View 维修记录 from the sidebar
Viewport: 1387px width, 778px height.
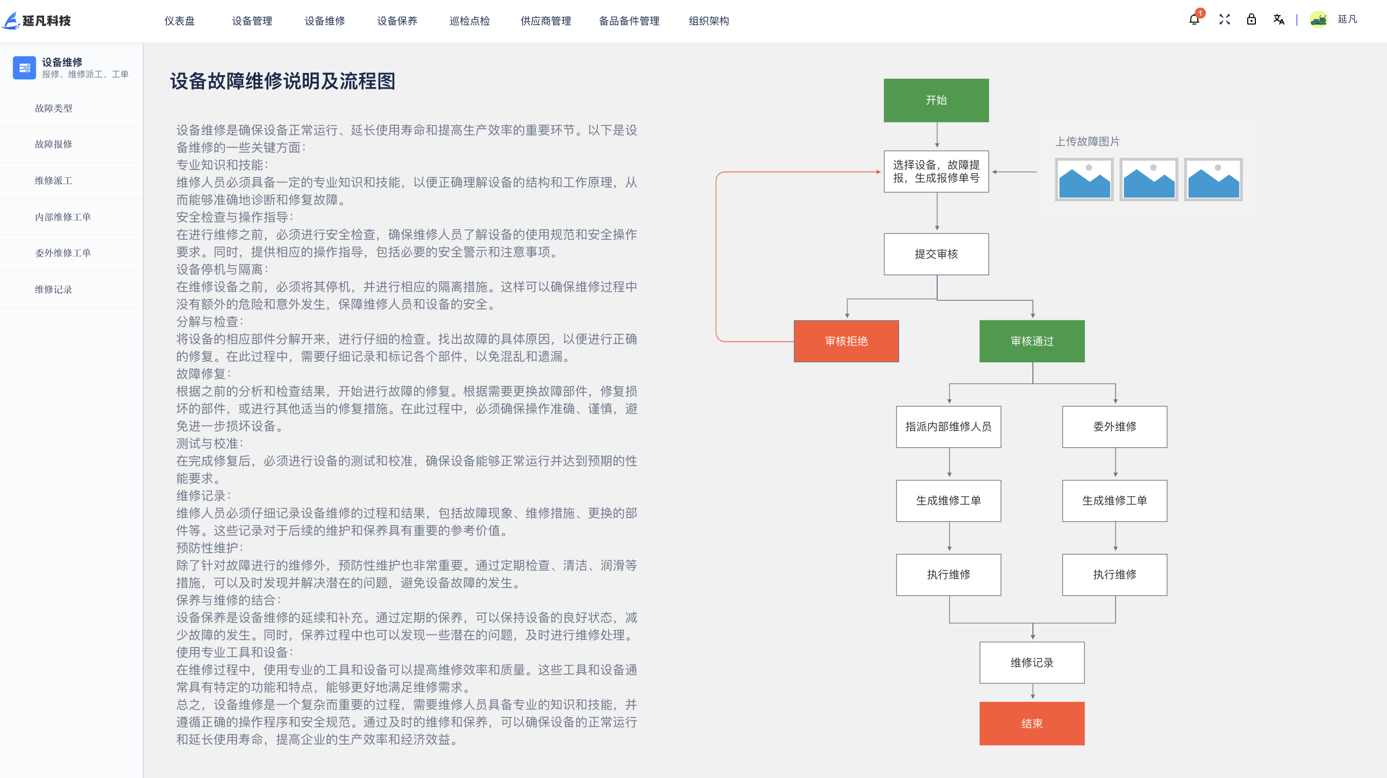[x=53, y=289]
